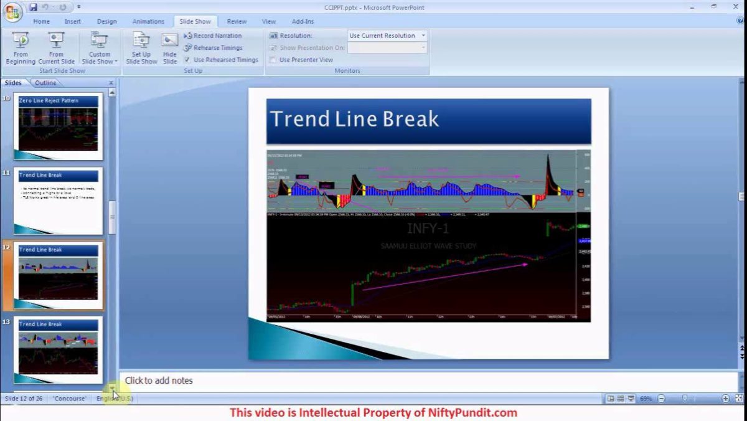
Task: Click the zoom slider in status bar
Action: (685, 399)
